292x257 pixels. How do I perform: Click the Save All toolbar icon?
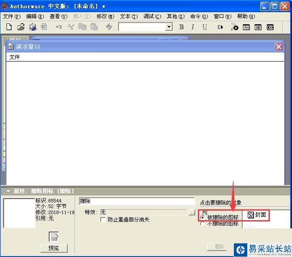click(x=33, y=27)
